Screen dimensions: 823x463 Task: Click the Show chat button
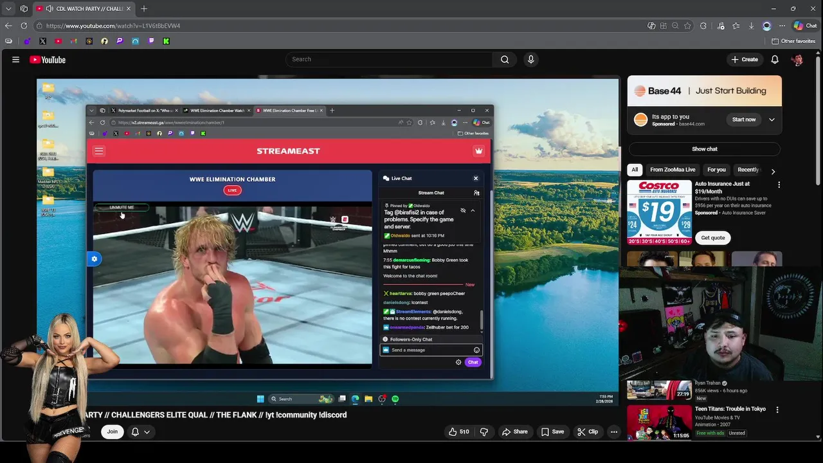pyautogui.click(x=705, y=149)
